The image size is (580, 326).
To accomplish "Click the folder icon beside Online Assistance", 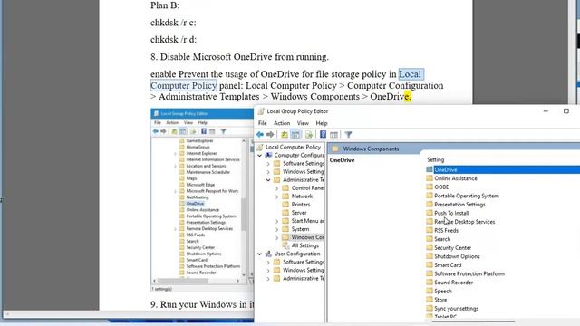I will coord(429,178).
